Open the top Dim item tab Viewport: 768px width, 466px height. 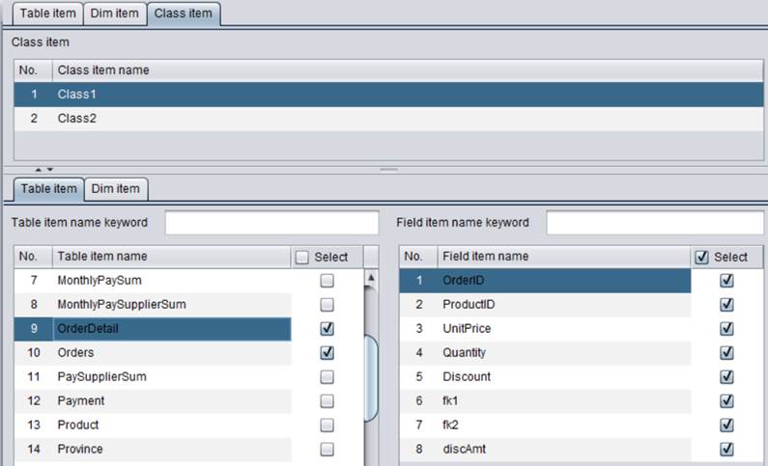(115, 14)
